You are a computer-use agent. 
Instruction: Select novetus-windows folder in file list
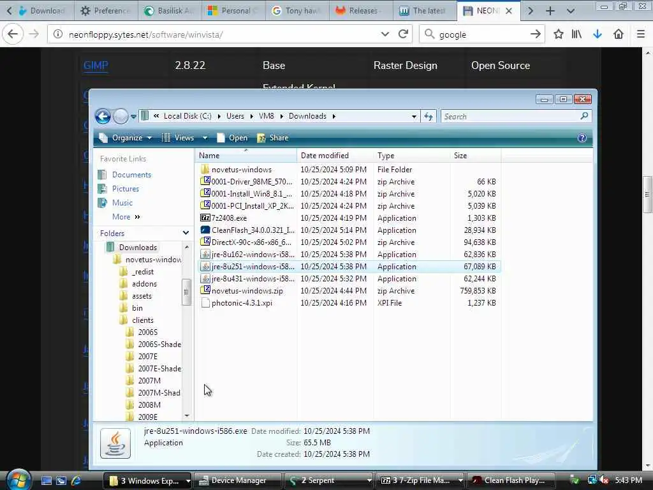click(x=242, y=170)
